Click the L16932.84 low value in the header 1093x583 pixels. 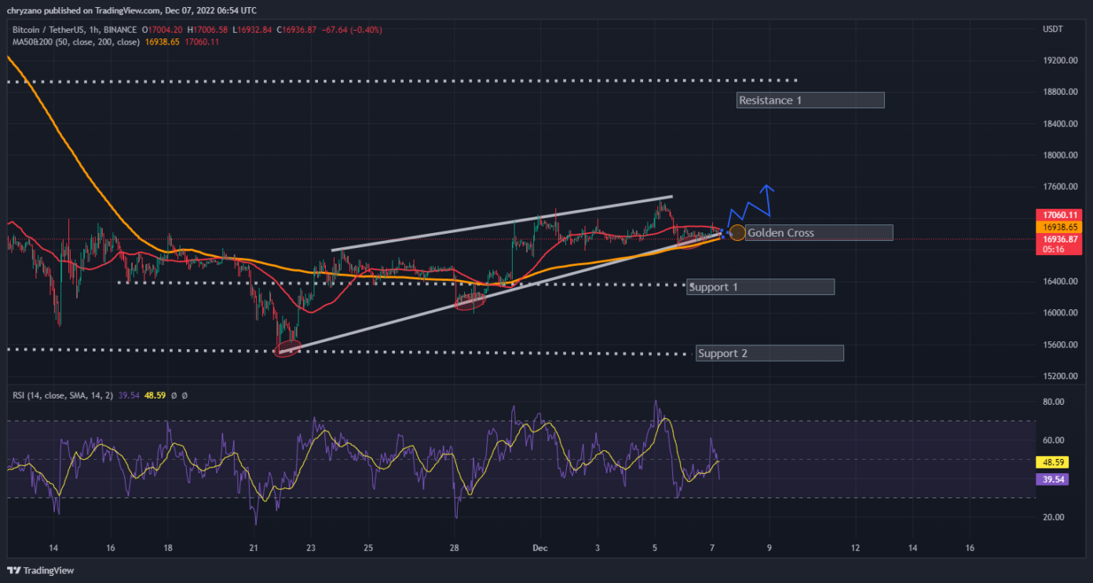pos(252,30)
